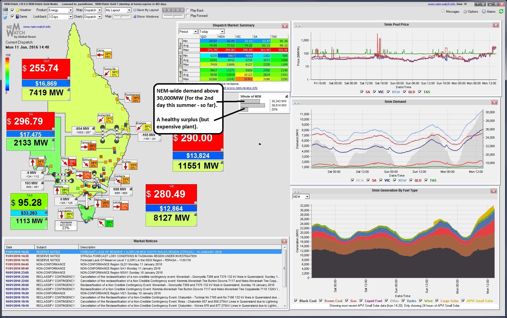Open the Options gear icon
This screenshot has height=318, width=507.
click(x=465, y=11)
